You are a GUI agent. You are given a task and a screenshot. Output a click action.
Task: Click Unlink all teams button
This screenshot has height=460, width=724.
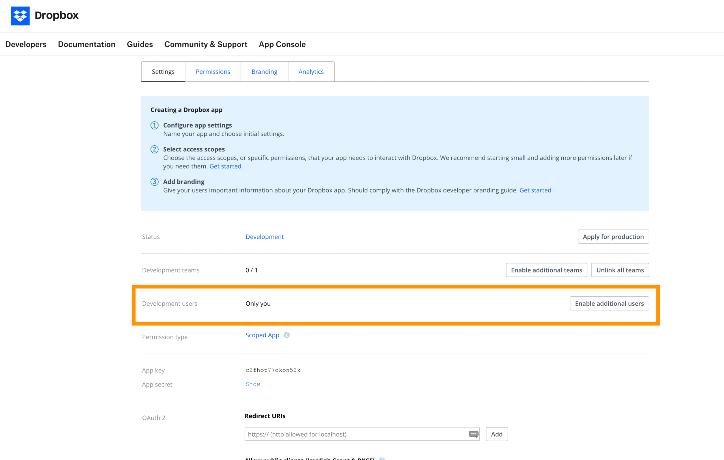pyautogui.click(x=620, y=270)
